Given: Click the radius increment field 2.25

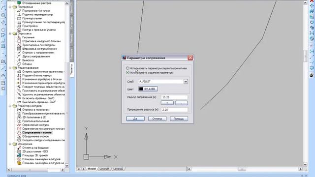Looking at the screenshot, I should click(x=174, y=110).
